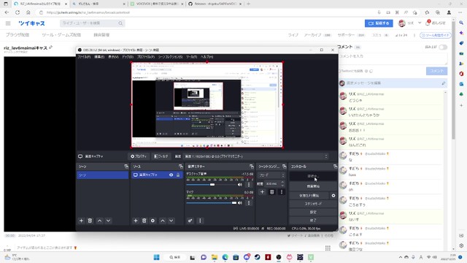The height and width of the screenshot is (263, 467).
Task: Delete the selected source with trash icon
Action: click(144, 221)
